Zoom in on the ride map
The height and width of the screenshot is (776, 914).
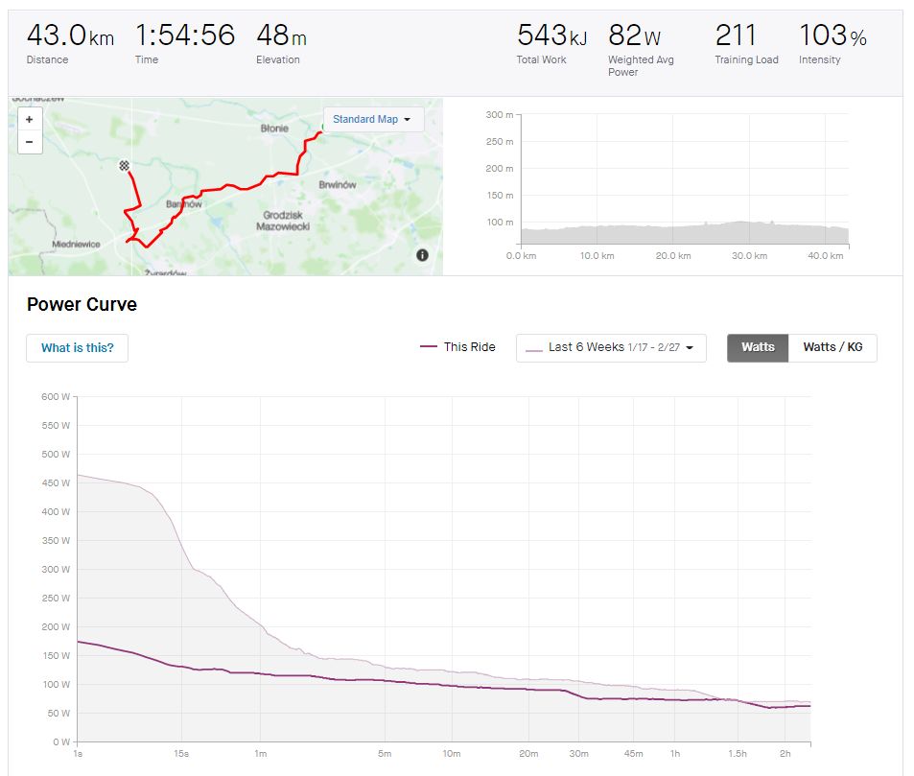coord(29,120)
